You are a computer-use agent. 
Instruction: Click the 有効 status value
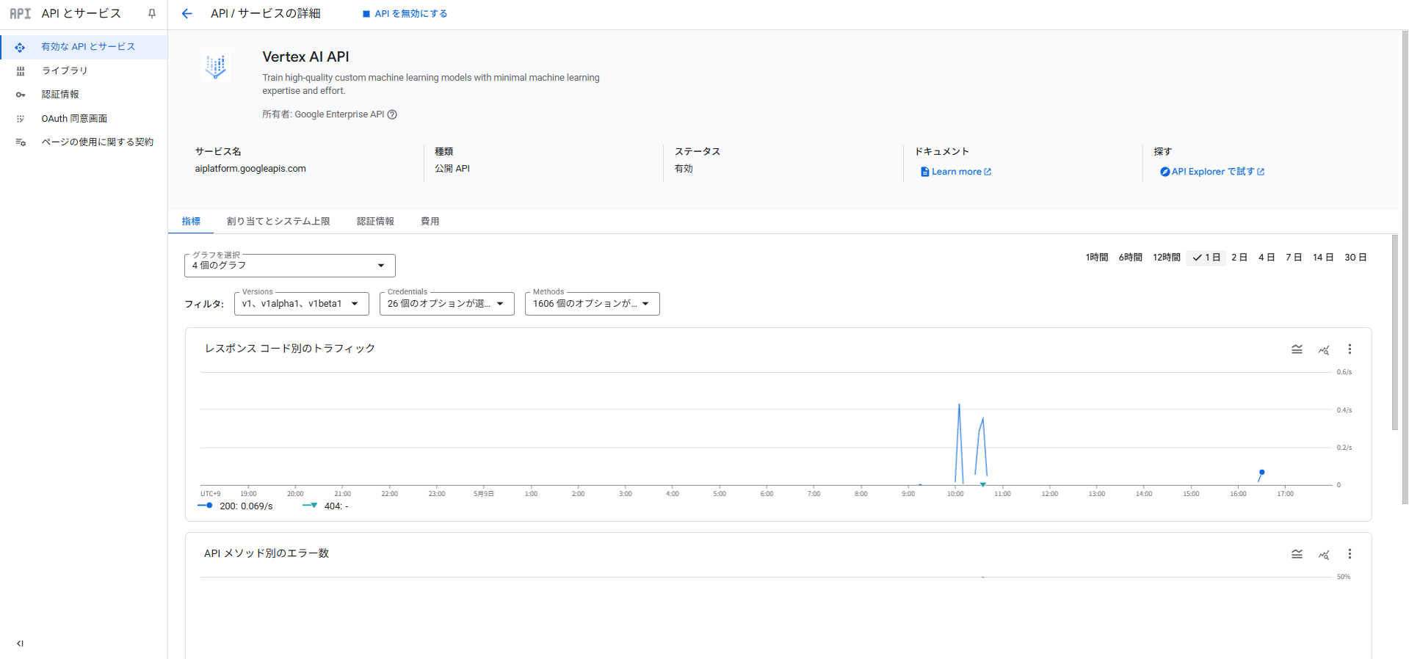(684, 169)
